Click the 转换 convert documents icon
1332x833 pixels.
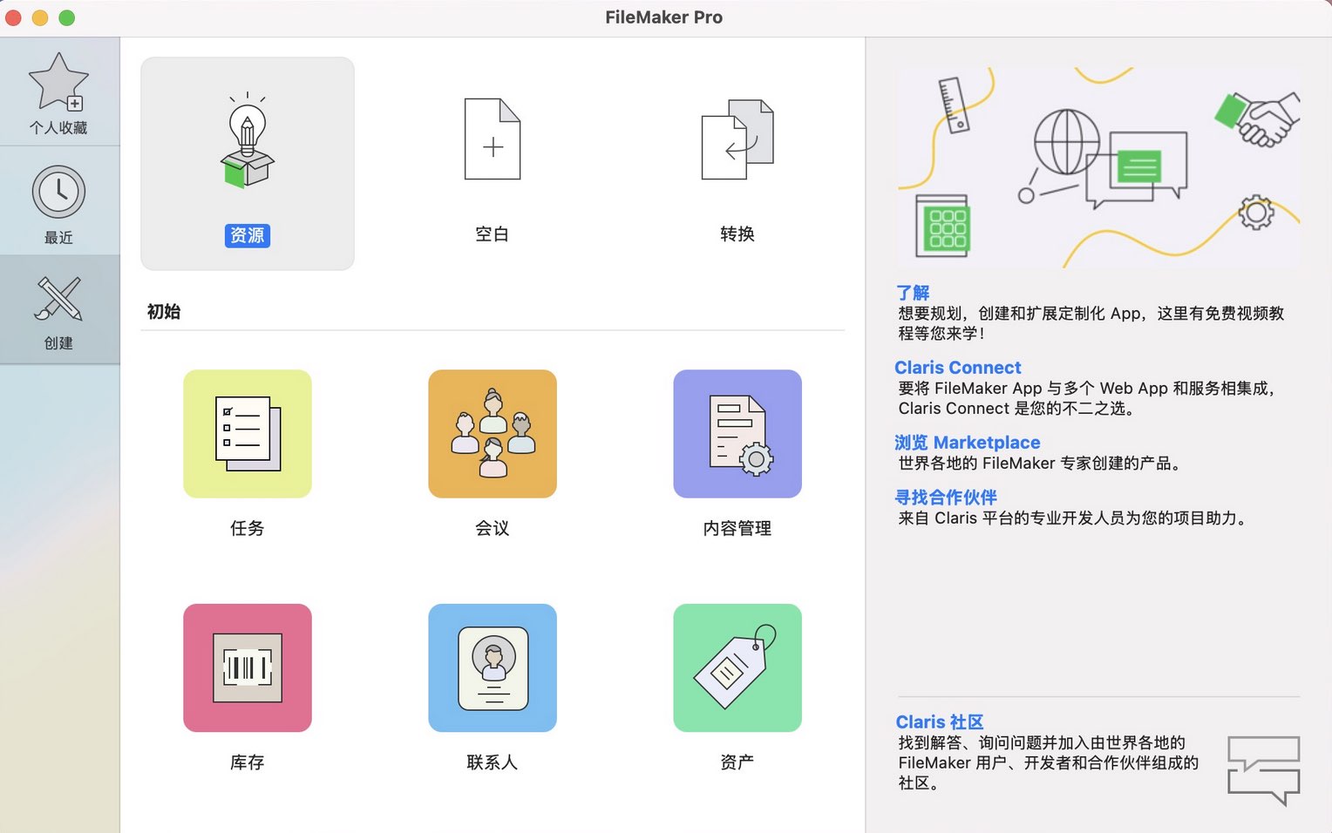click(737, 139)
